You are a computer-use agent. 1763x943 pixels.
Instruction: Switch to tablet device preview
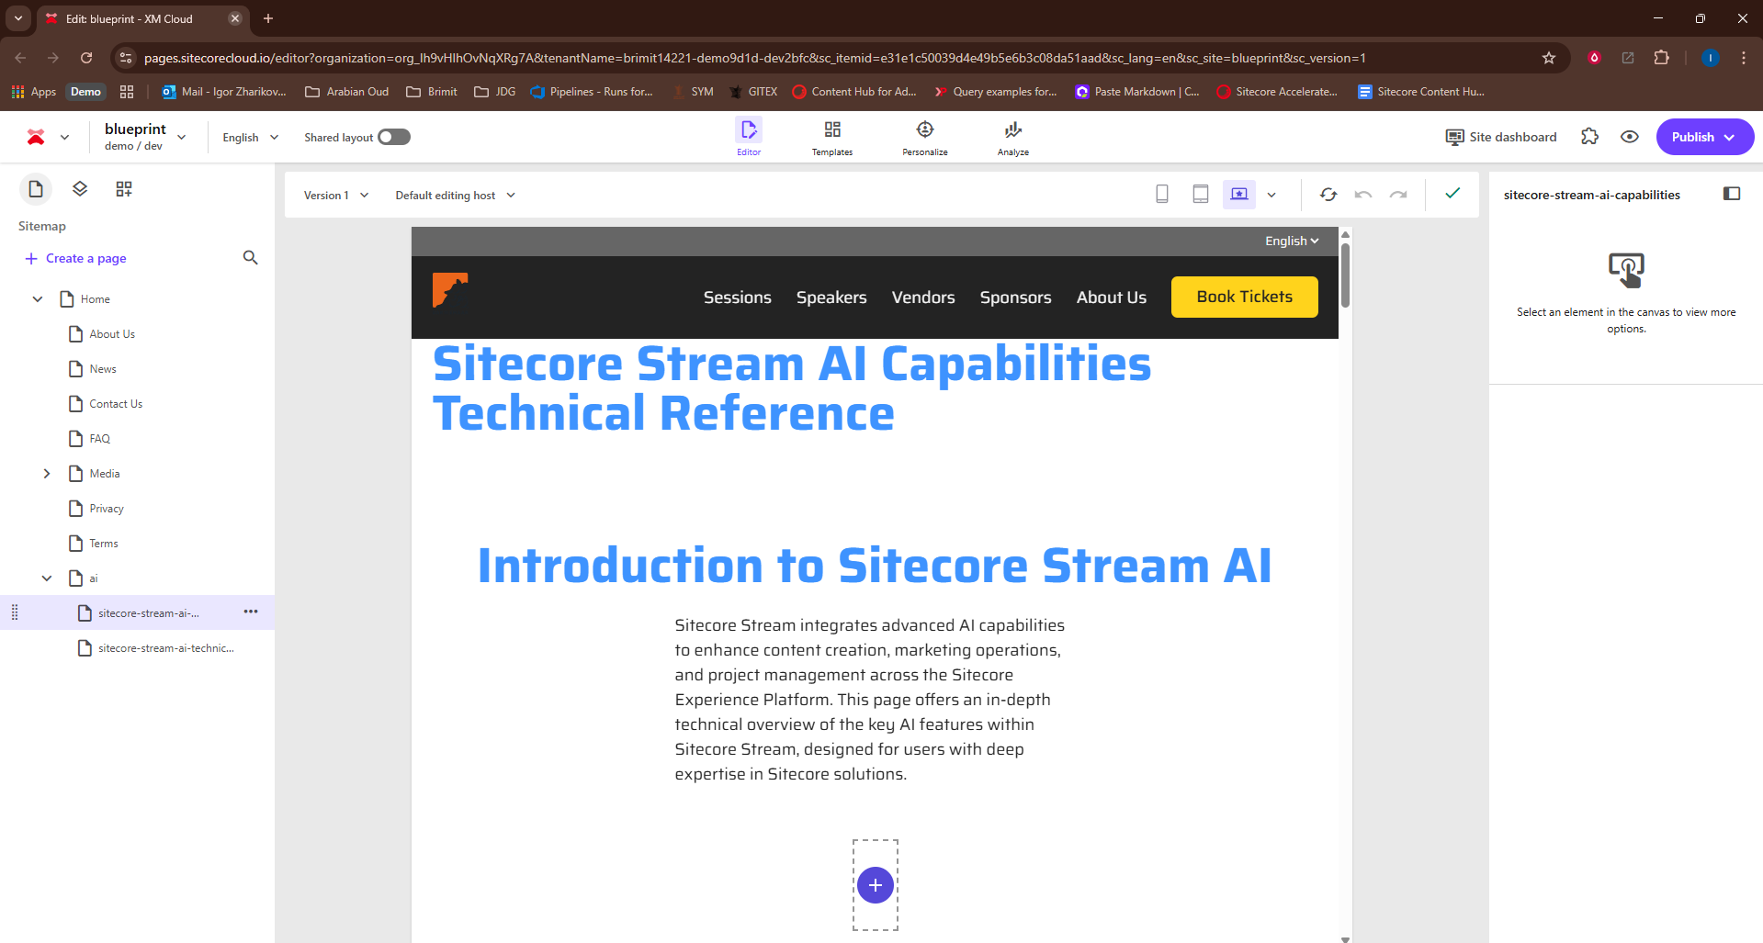point(1201,195)
